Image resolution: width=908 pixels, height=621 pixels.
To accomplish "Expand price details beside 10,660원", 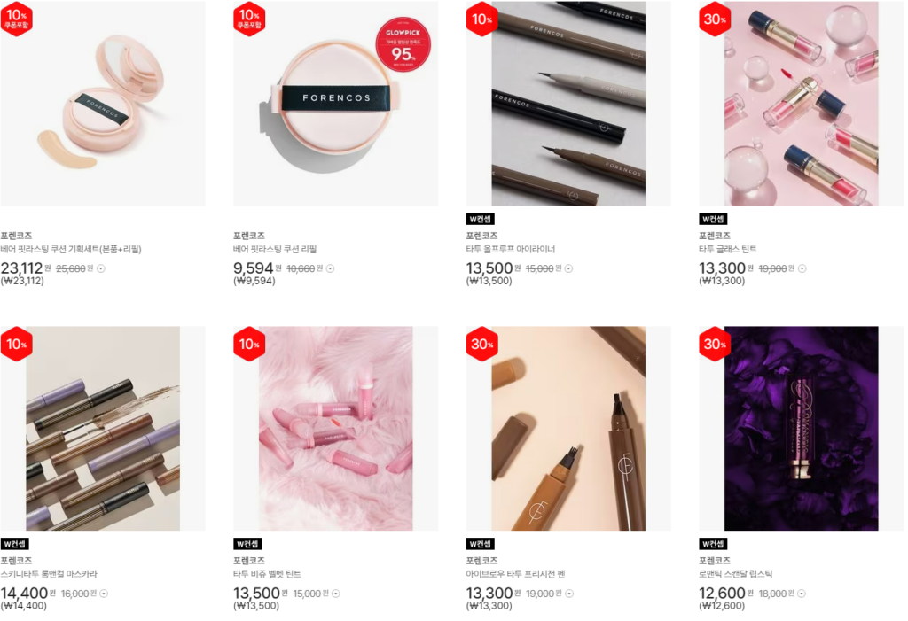I will click(331, 268).
